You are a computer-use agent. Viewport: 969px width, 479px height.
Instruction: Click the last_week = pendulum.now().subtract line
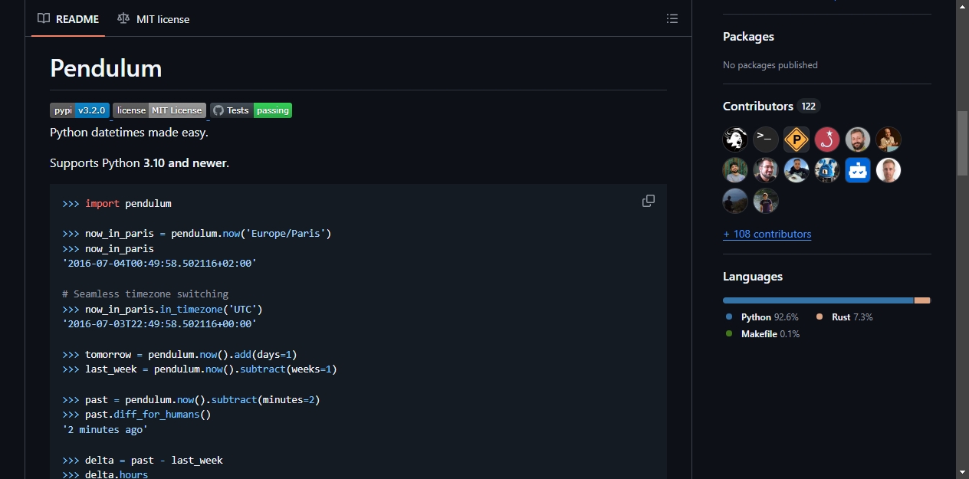coord(199,369)
